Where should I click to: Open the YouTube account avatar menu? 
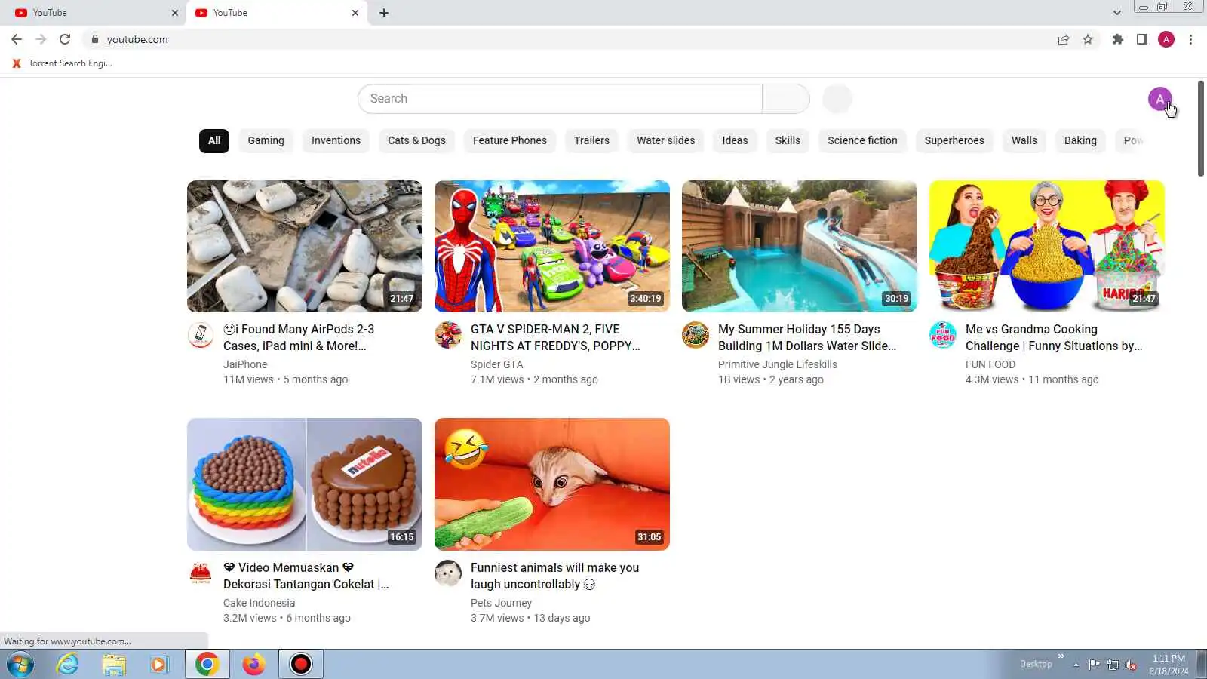click(1160, 99)
